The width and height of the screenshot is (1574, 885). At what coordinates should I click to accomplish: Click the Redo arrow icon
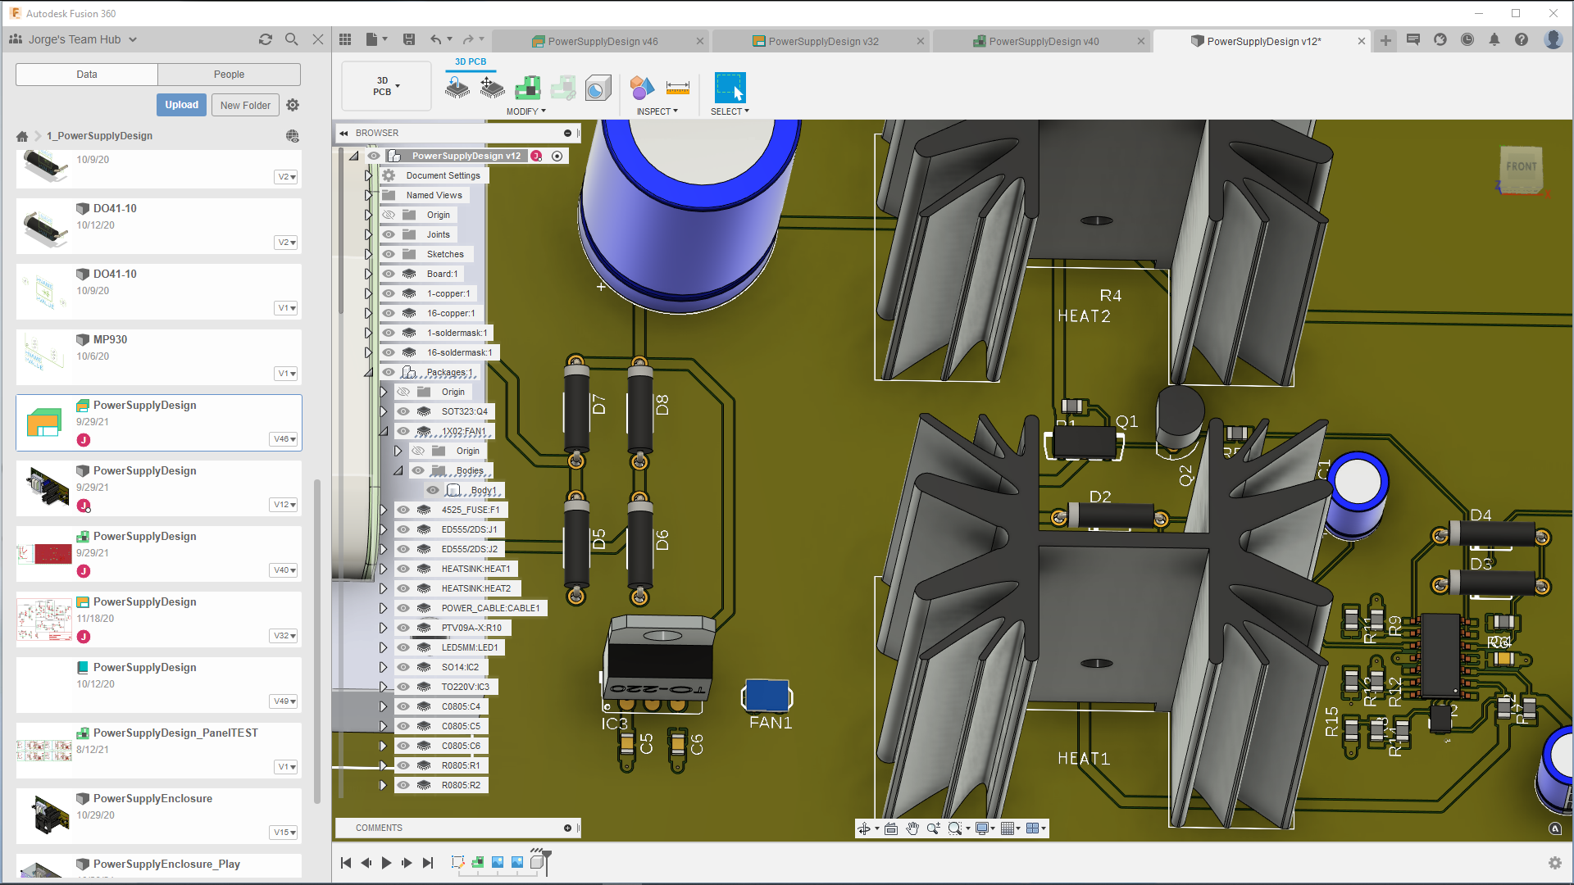468,39
